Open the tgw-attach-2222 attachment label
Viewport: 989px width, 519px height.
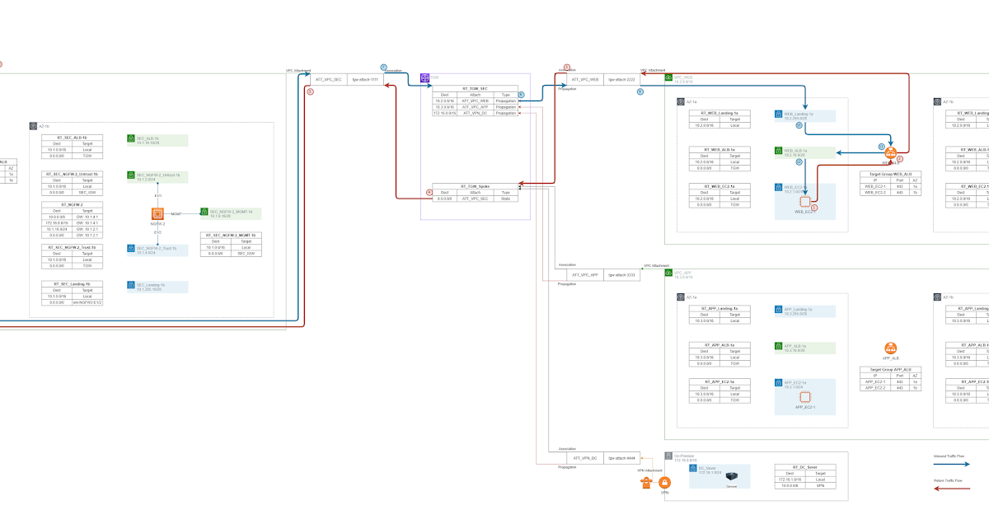[624, 82]
